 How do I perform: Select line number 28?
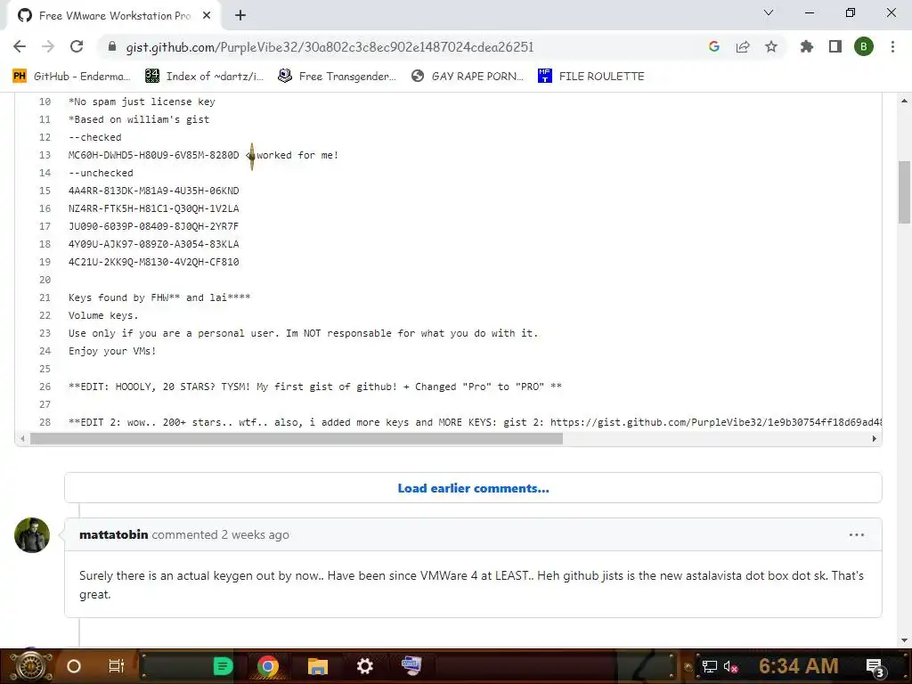tap(45, 422)
